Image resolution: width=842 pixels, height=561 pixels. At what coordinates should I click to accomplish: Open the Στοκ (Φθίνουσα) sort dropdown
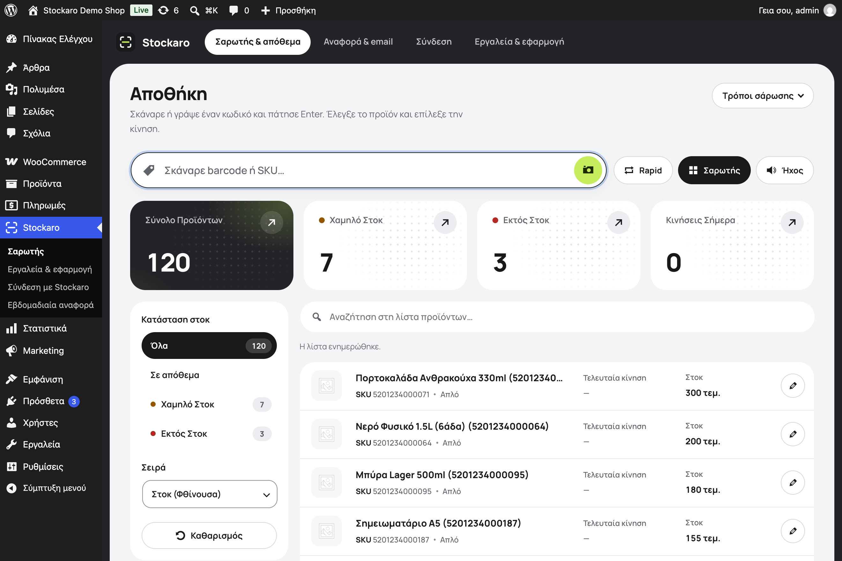coord(210,494)
